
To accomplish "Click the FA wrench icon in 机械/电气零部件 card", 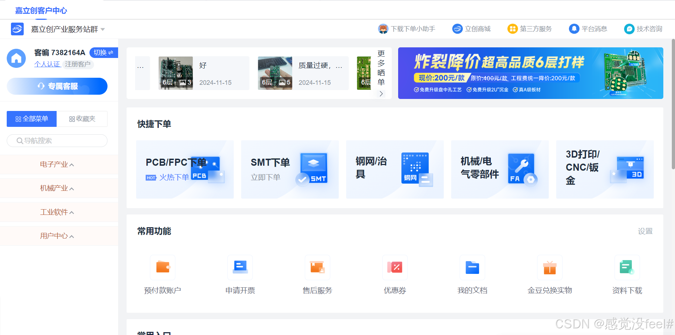I will (x=523, y=169).
